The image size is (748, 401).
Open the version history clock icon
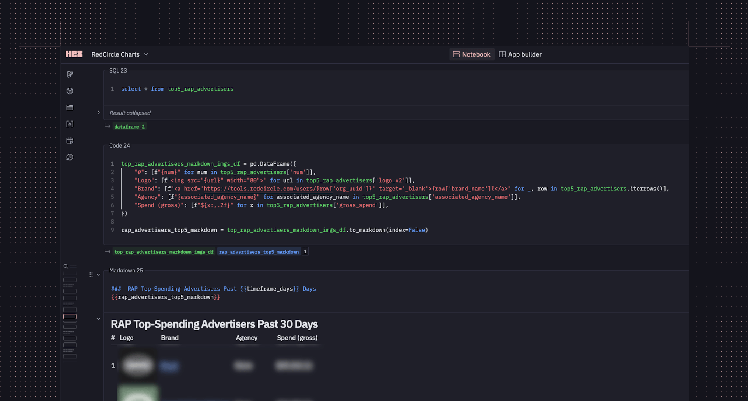70,157
